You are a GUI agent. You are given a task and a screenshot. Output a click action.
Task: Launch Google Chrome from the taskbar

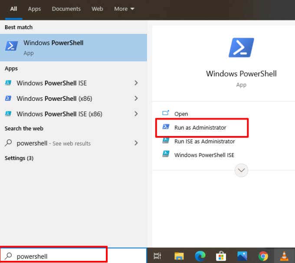[x=263, y=256]
